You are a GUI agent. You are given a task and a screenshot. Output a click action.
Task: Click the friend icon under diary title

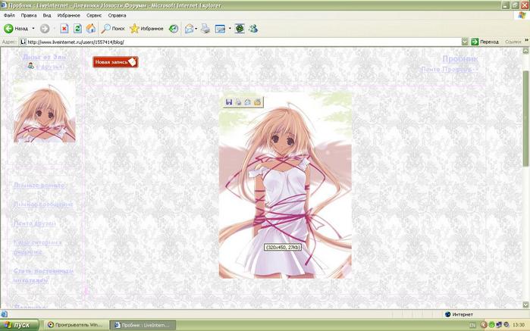tap(31, 66)
